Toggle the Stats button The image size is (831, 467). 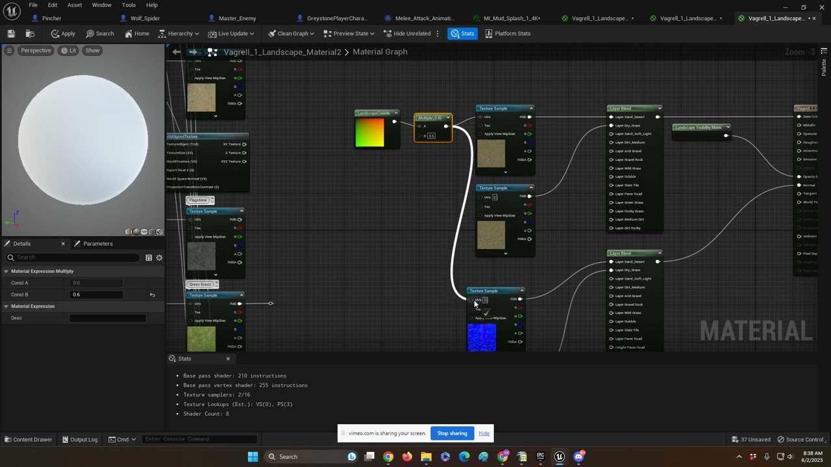pyautogui.click(x=462, y=33)
